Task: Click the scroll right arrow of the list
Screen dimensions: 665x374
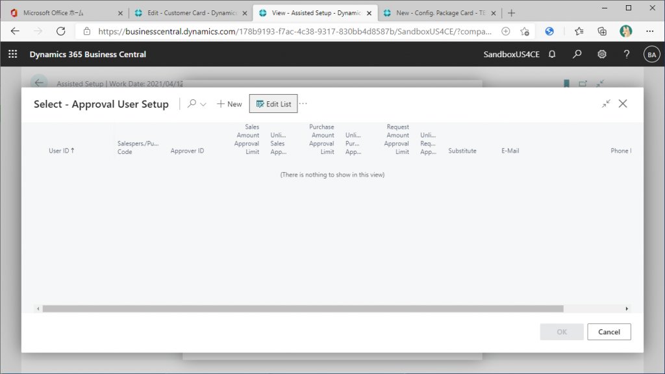Action: coord(627,308)
